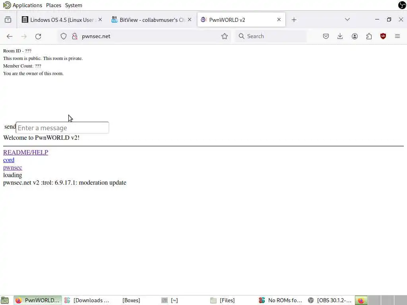Open the System menu

point(74,5)
